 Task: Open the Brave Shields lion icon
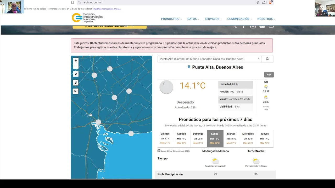(270, 2)
